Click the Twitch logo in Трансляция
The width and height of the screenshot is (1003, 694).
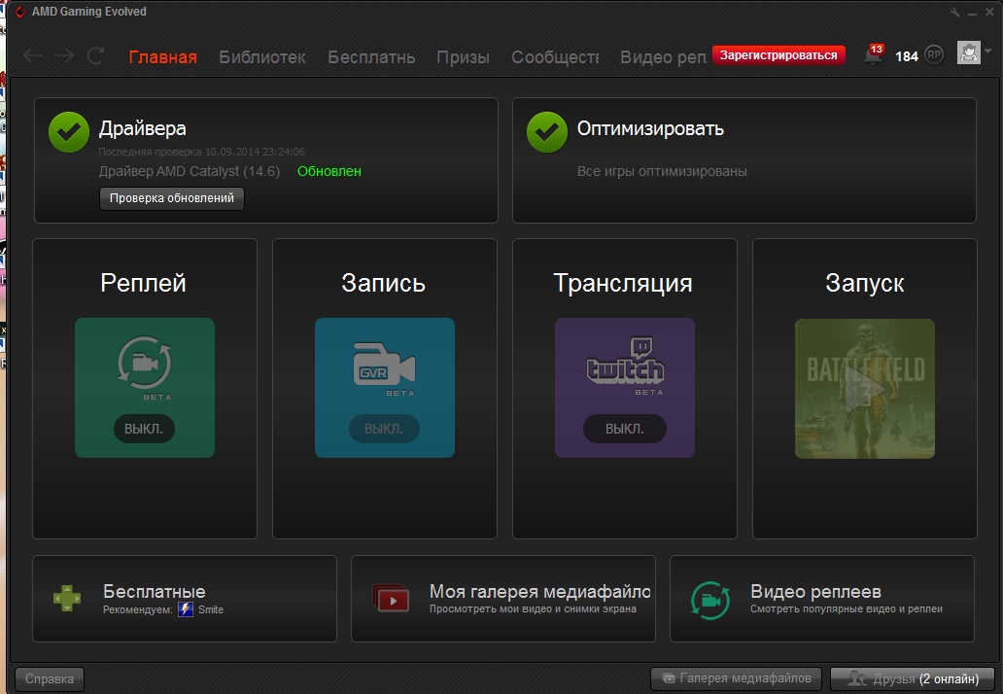[625, 362]
